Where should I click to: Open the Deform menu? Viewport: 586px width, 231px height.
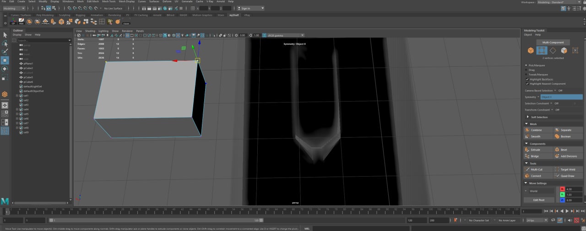coord(167,1)
